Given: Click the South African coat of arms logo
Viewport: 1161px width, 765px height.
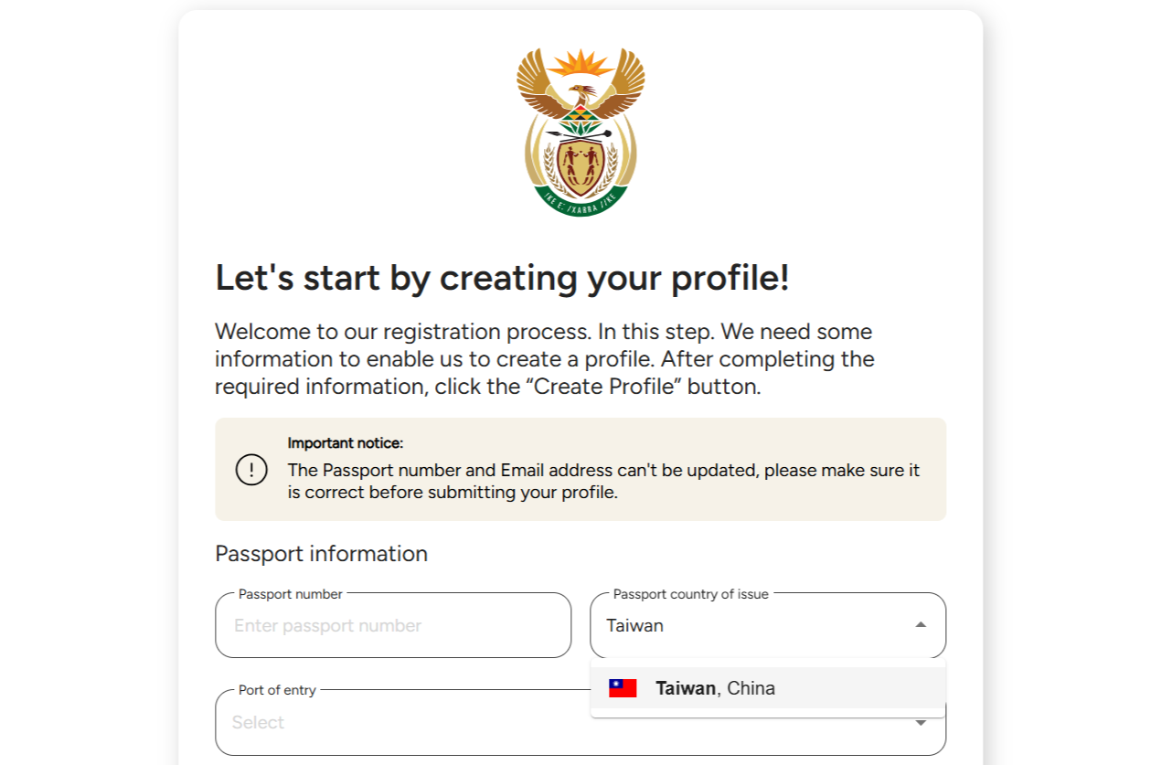Looking at the screenshot, I should pos(580,132).
